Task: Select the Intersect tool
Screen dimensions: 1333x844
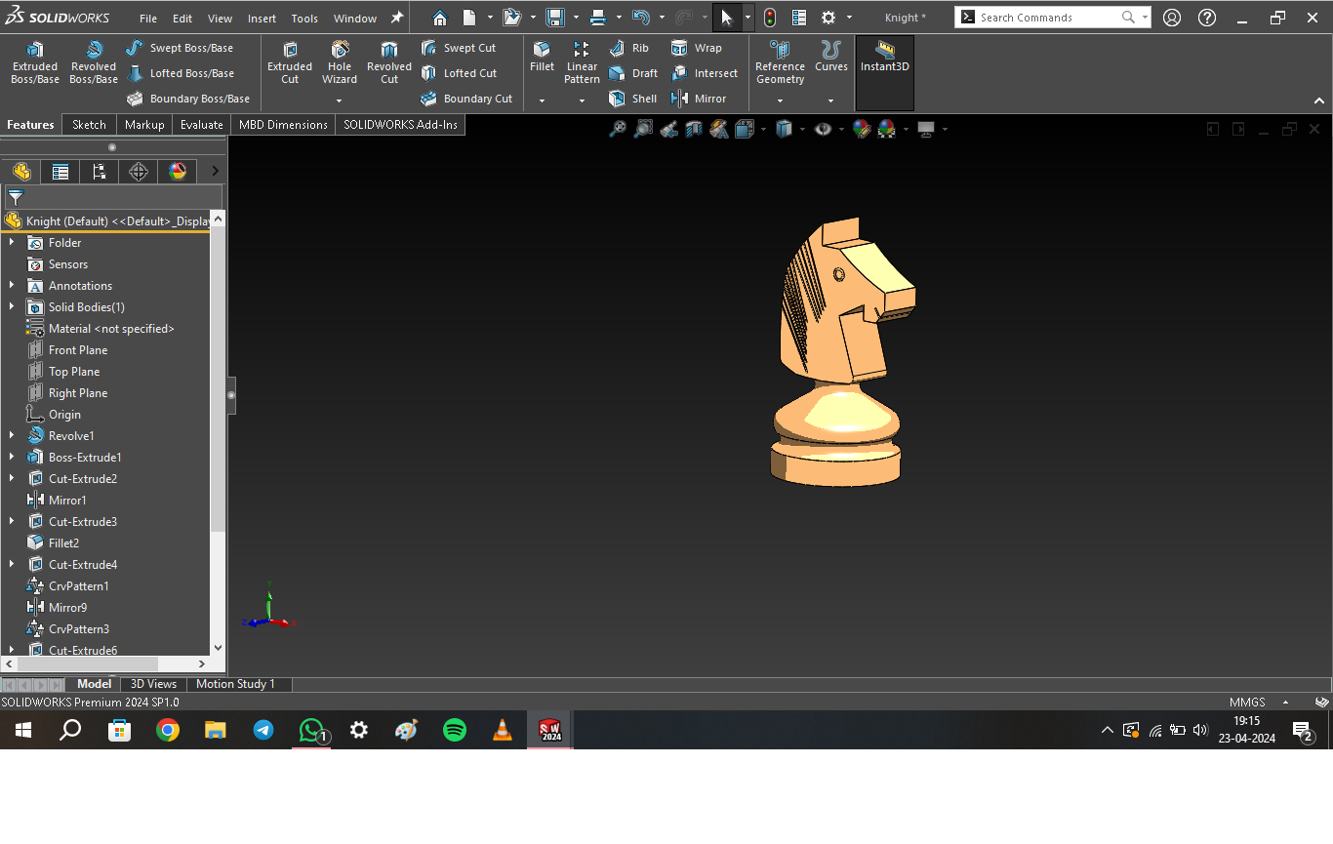Action: (705, 73)
